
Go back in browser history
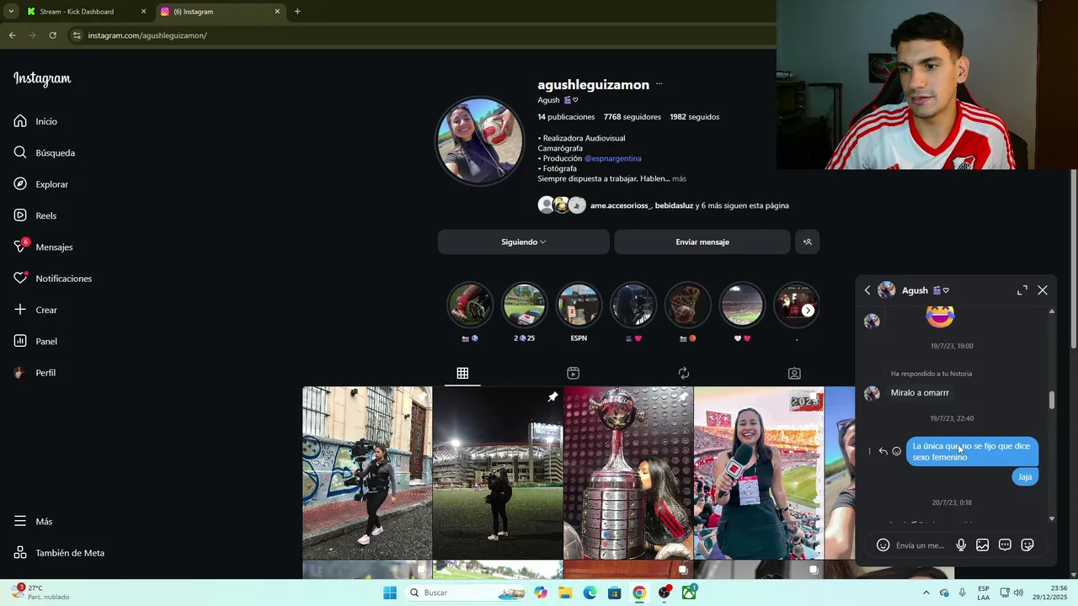12,35
